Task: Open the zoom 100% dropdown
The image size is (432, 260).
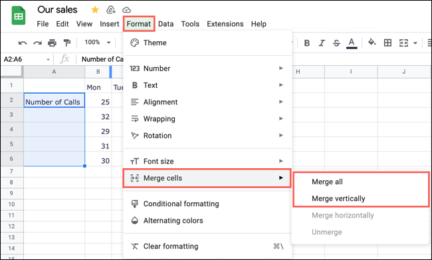Action: pyautogui.click(x=98, y=43)
